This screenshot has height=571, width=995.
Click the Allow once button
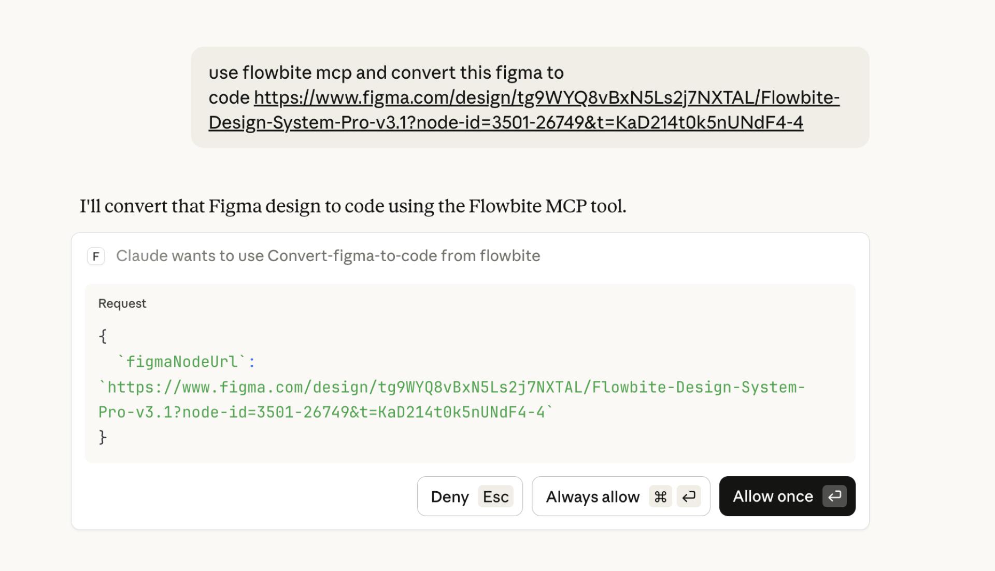point(772,496)
